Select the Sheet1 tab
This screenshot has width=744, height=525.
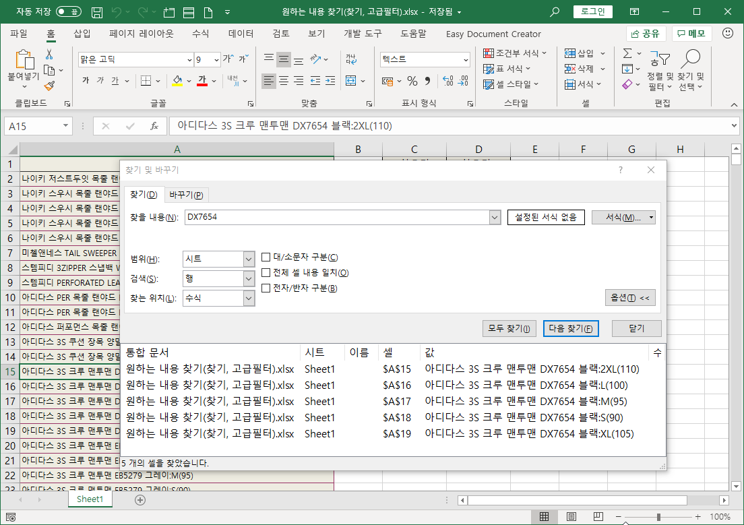(90, 499)
